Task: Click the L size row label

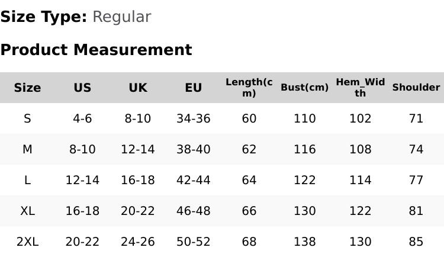Action: (x=27, y=180)
